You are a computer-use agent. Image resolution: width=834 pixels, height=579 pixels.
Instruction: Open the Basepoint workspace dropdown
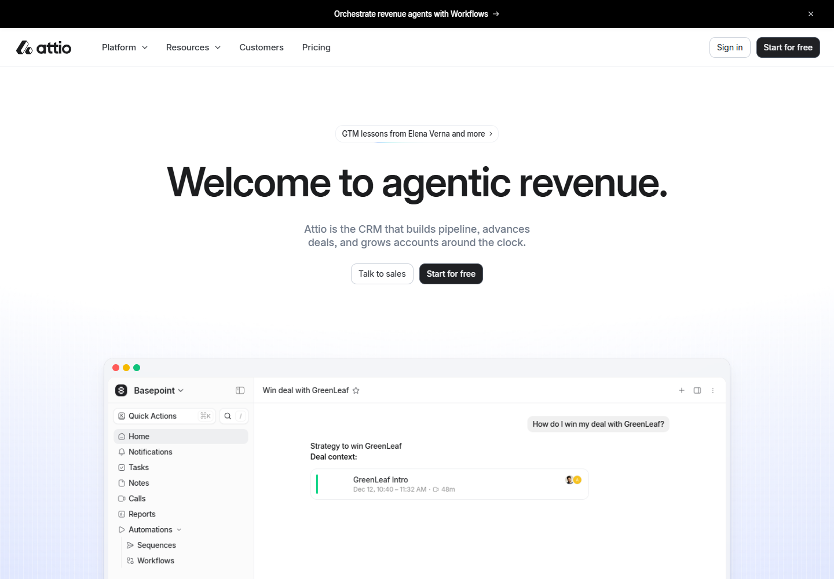159,391
